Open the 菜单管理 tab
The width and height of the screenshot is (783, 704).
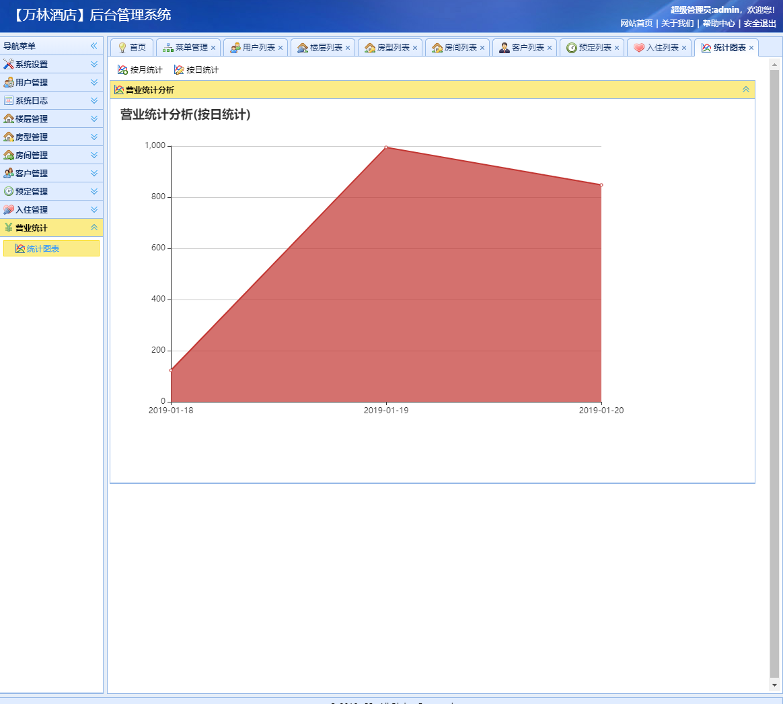point(191,48)
